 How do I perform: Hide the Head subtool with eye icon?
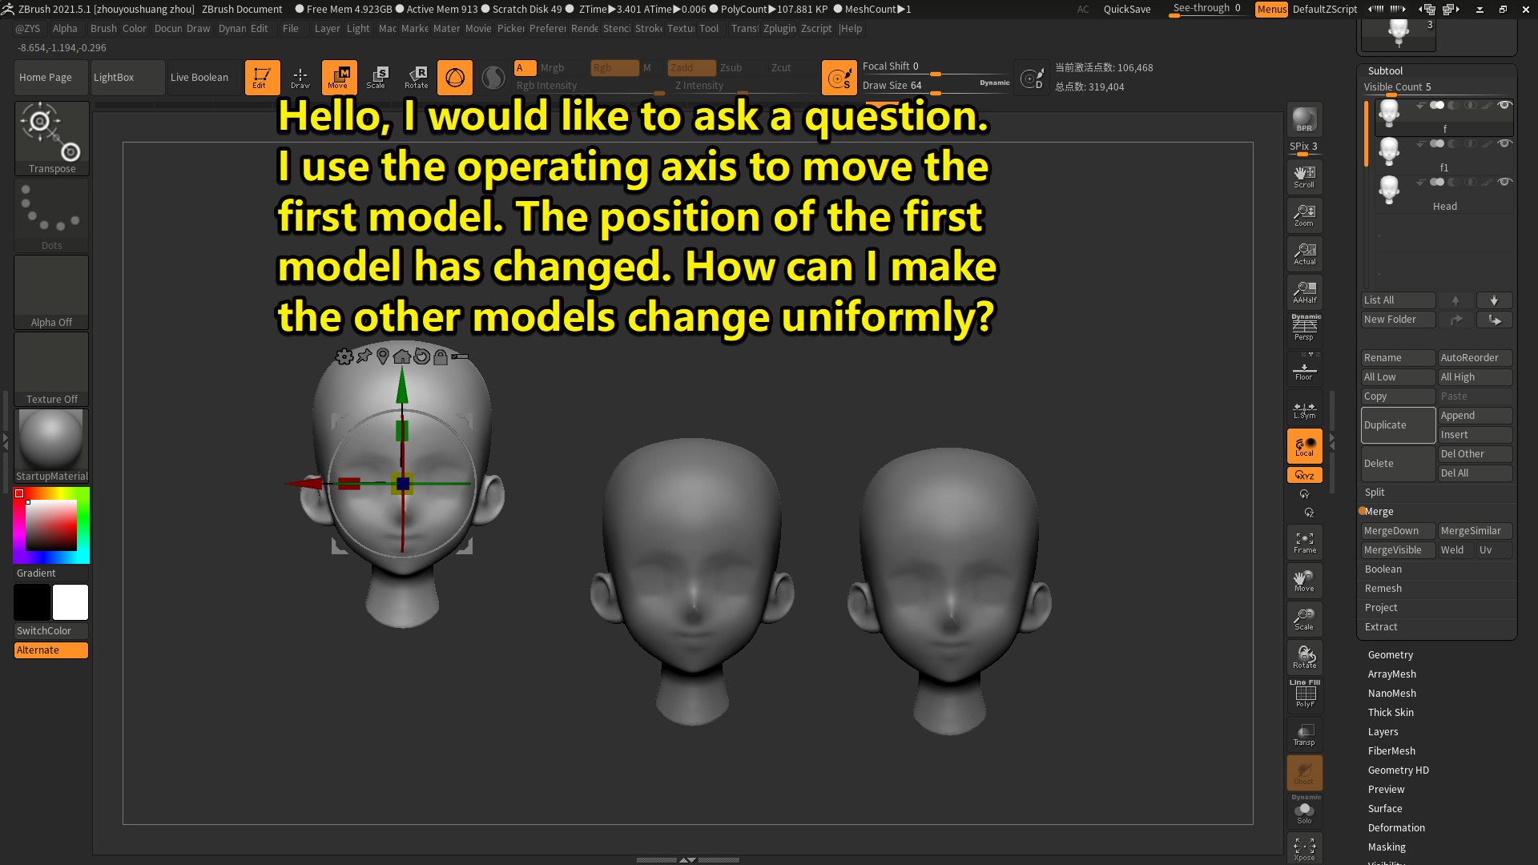pyautogui.click(x=1504, y=183)
